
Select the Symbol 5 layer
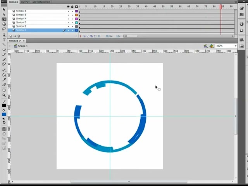coord(21,15)
